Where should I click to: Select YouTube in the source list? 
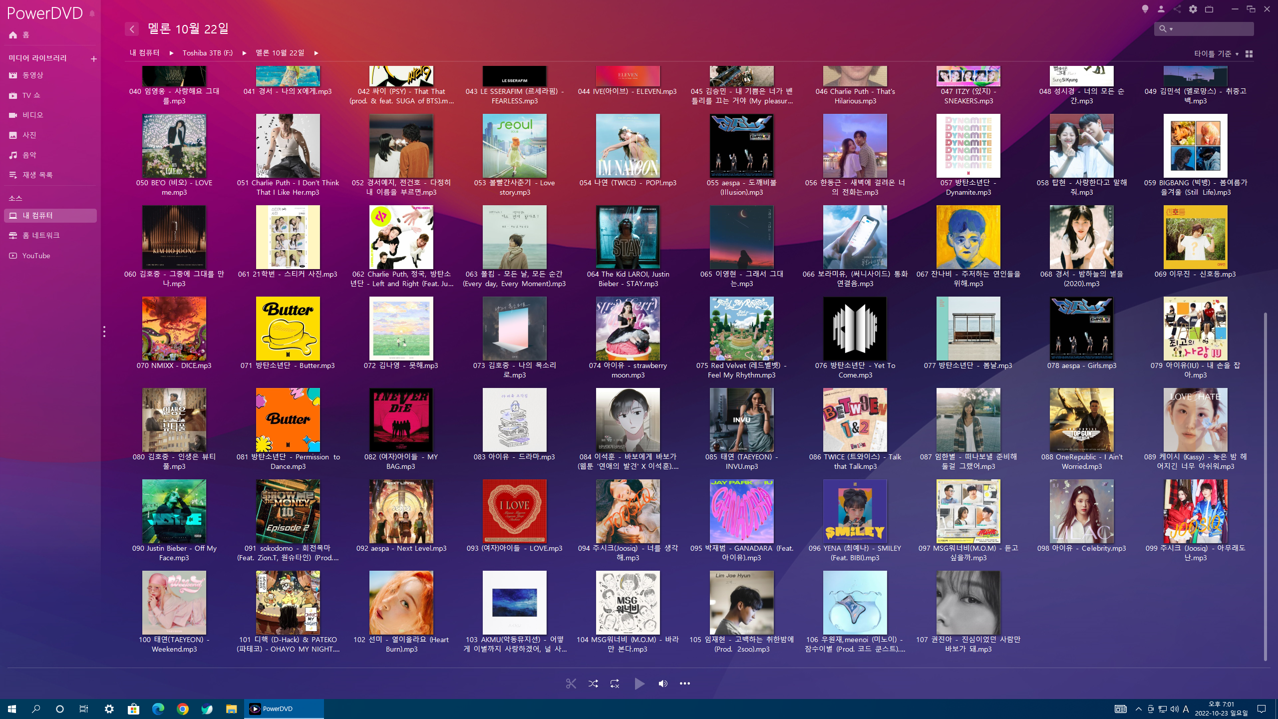(x=36, y=255)
